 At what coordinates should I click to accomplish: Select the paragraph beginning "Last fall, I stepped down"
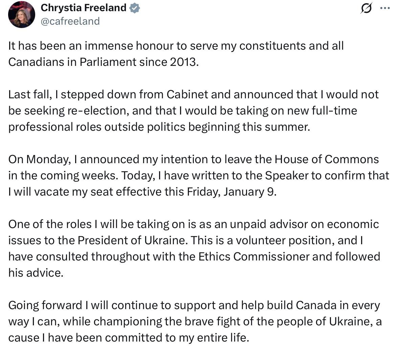pyautogui.click(x=193, y=110)
